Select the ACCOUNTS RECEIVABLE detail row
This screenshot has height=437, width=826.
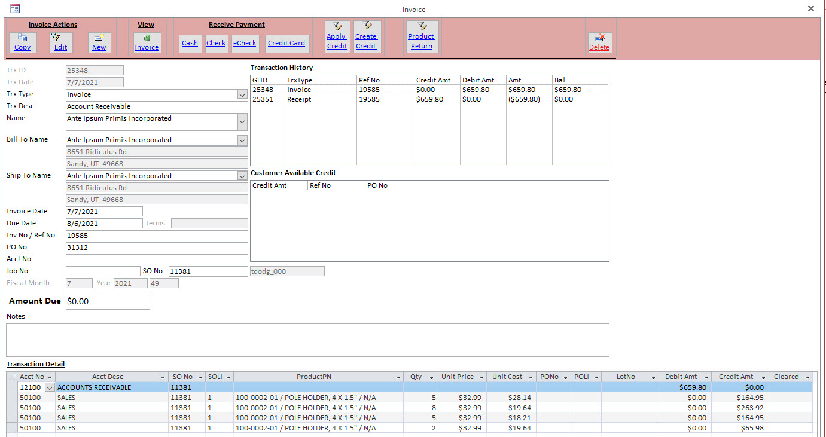click(x=409, y=387)
